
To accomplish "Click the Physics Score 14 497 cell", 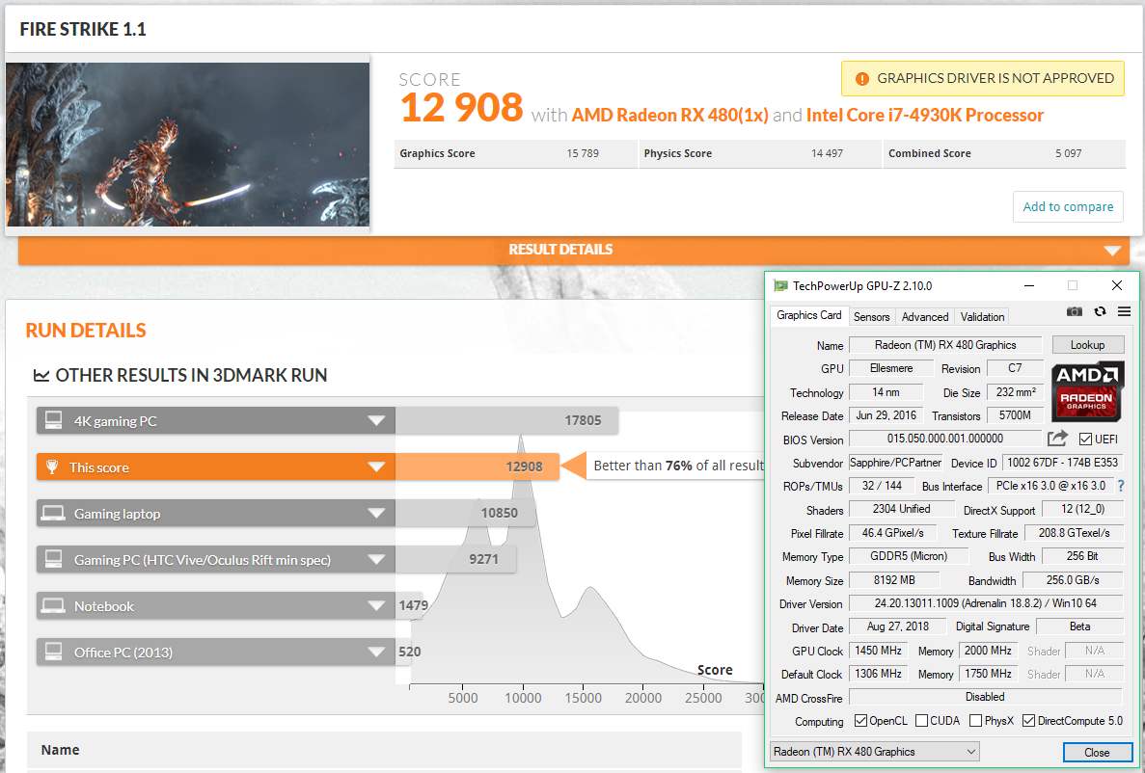I will tap(760, 153).
